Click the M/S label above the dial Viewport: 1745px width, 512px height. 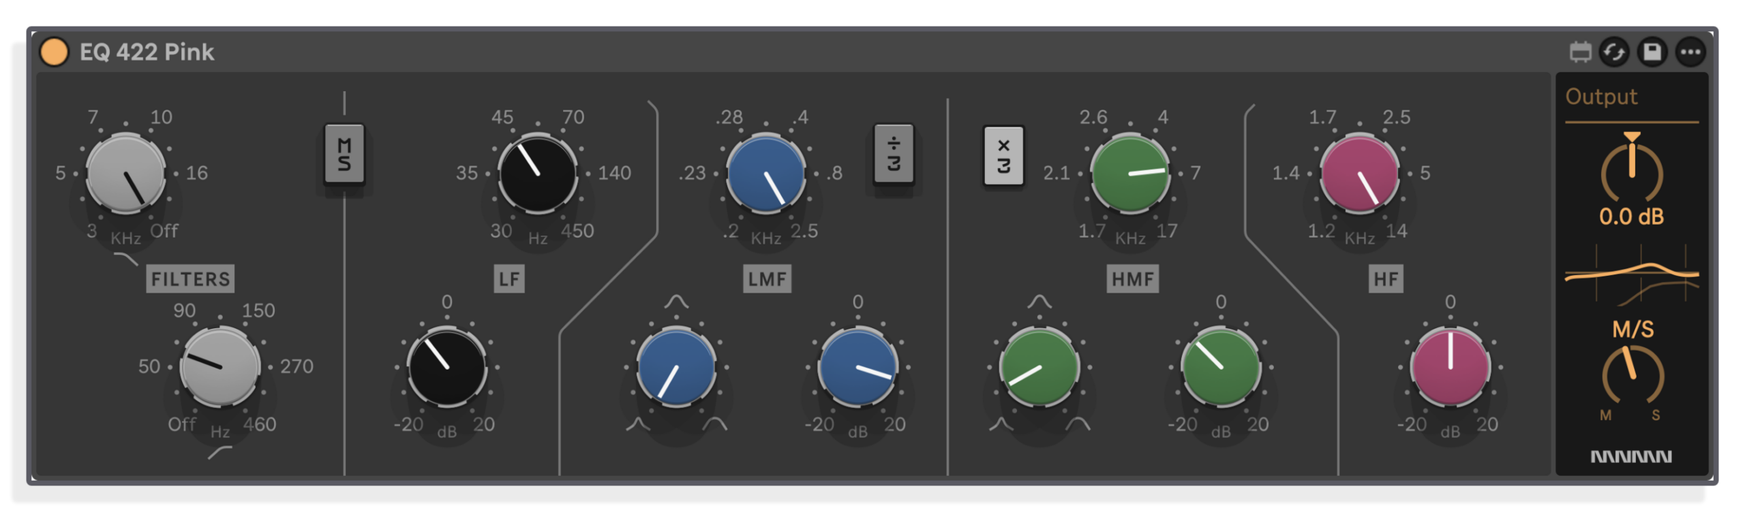[1633, 330]
